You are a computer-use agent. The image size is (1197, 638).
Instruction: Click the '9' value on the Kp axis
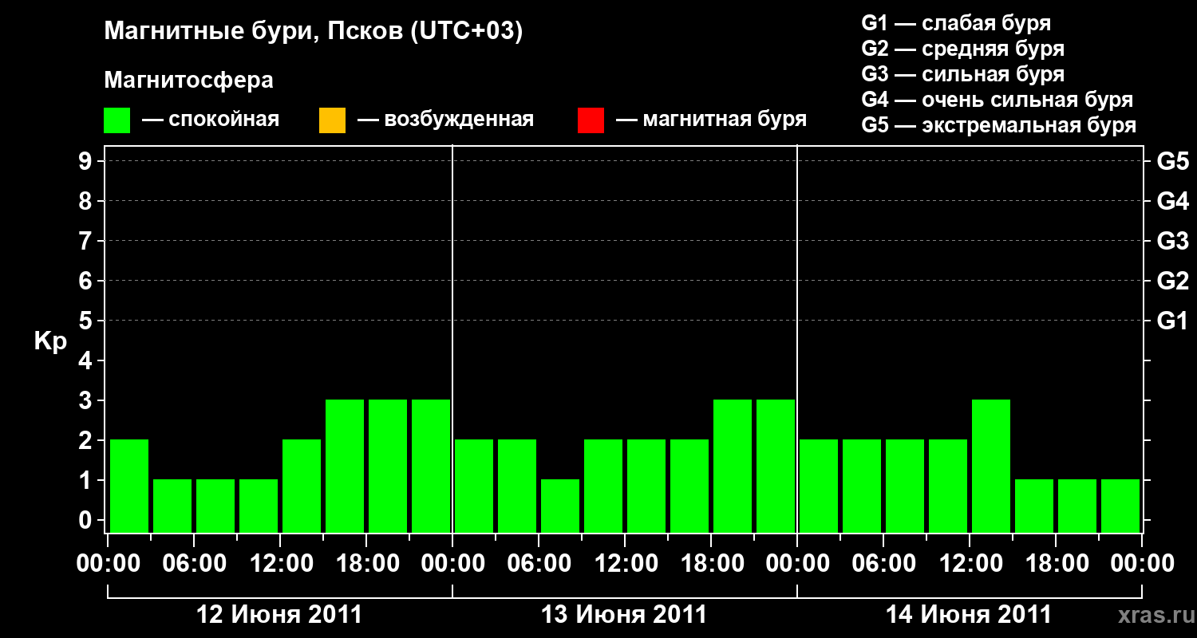click(87, 161)
